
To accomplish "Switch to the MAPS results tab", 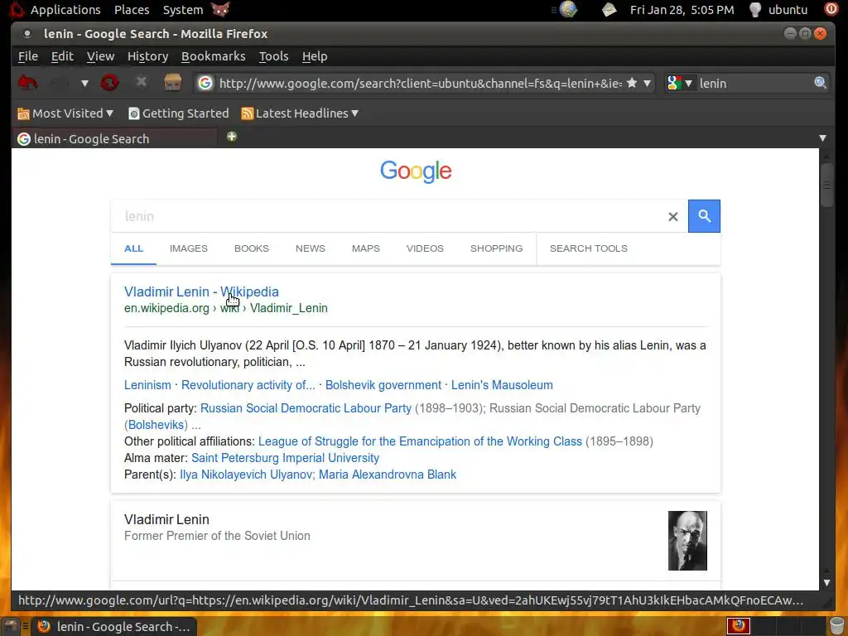I will point(365,248).
